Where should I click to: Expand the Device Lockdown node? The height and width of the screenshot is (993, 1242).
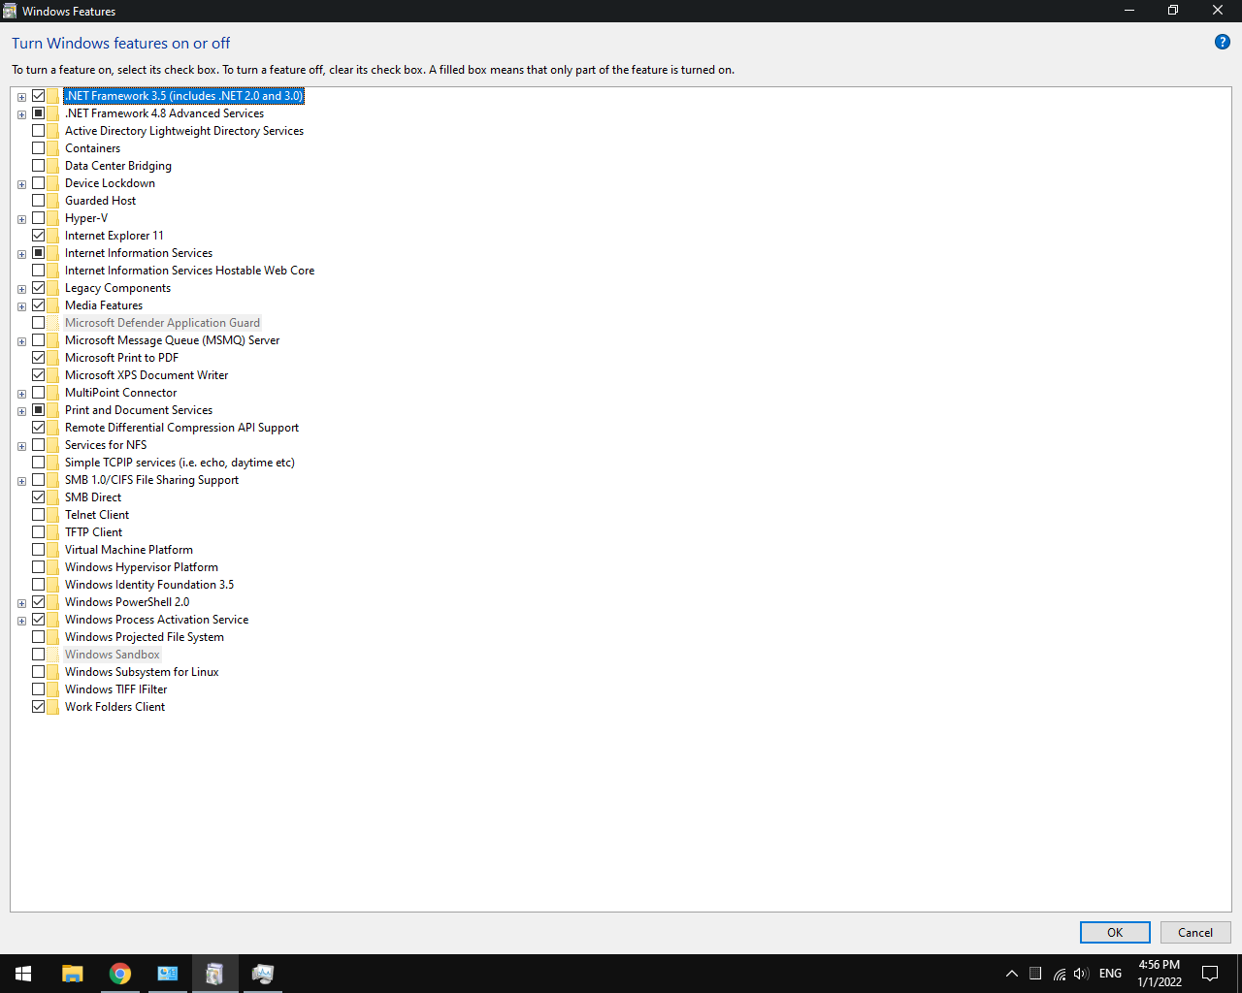coord(21,184)
